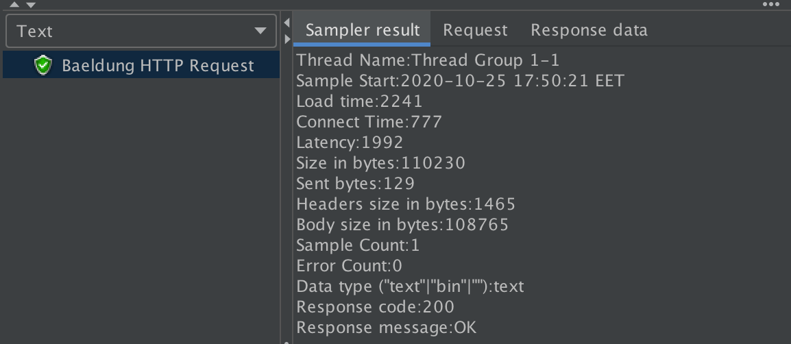The width and height of the screenshot is (791, 344).
Task: Select the Sampler result tab
Action: point(362,30)
